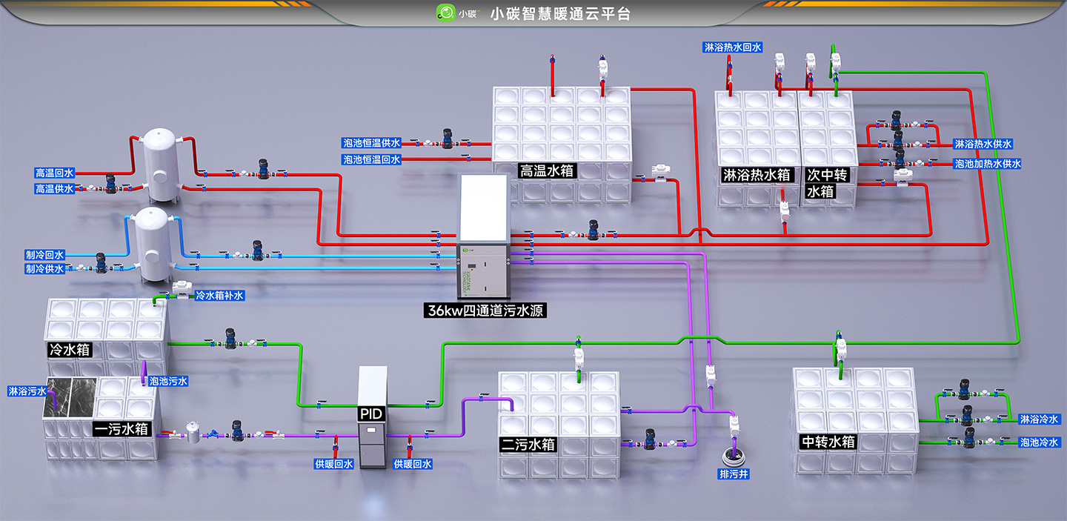The image size is (1067, 521).
Task: Click the 小碳 green logo in header
Action: (446, 13)
